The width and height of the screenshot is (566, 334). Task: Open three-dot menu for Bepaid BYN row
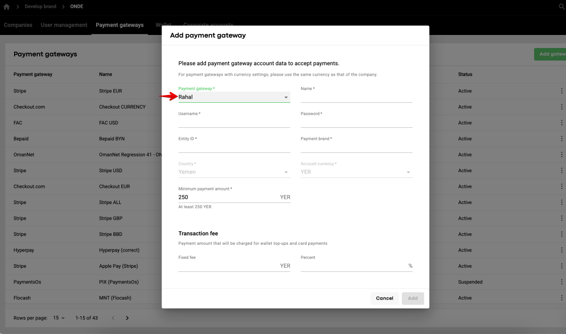point(562,139)
